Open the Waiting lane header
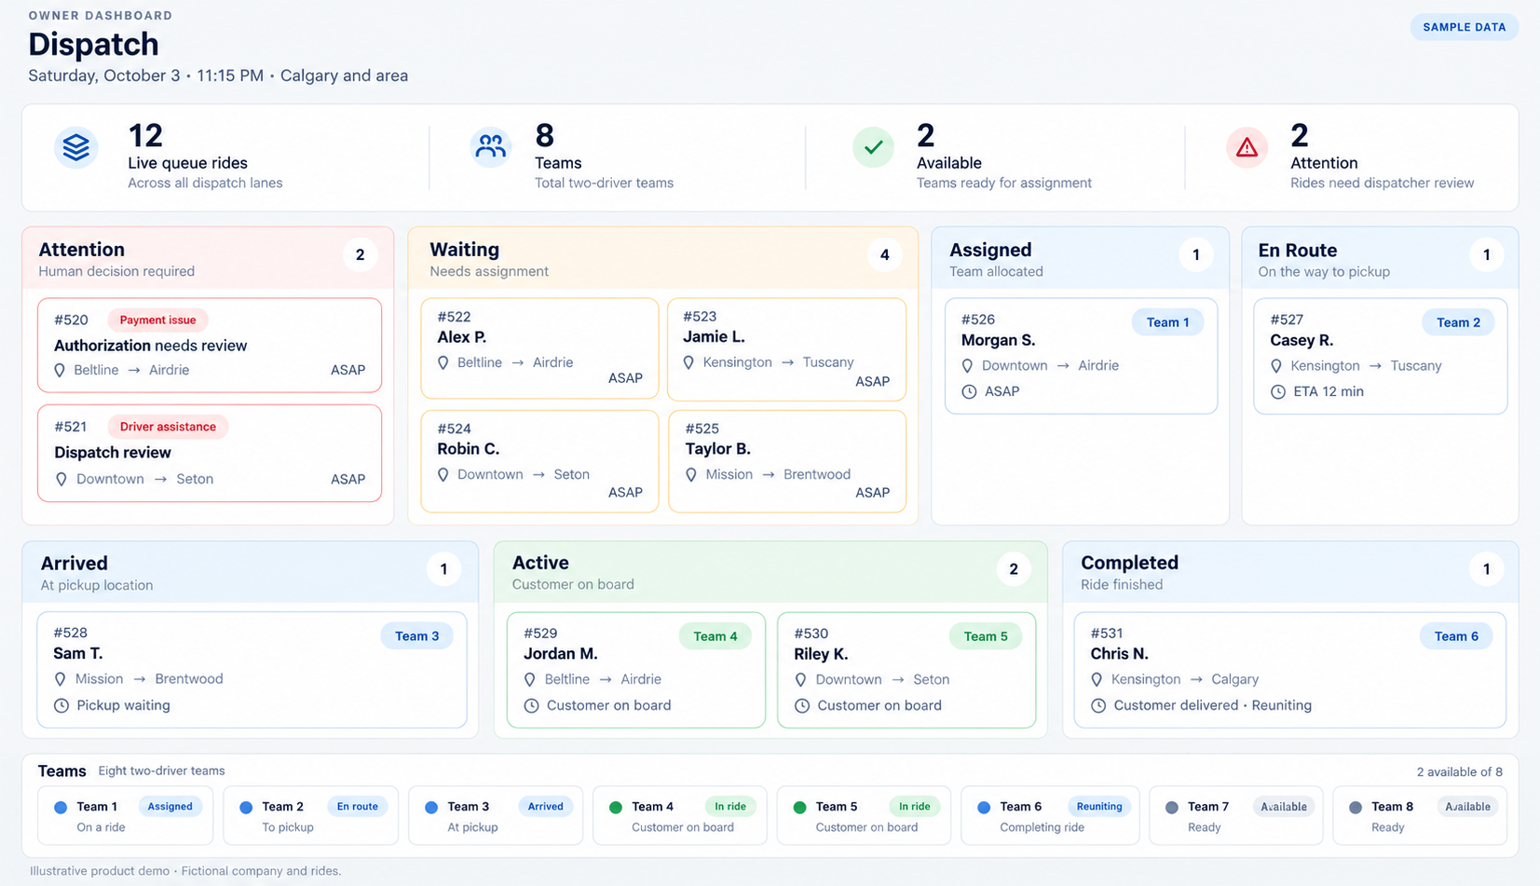 pyautogui.click(x=662, y=258)
